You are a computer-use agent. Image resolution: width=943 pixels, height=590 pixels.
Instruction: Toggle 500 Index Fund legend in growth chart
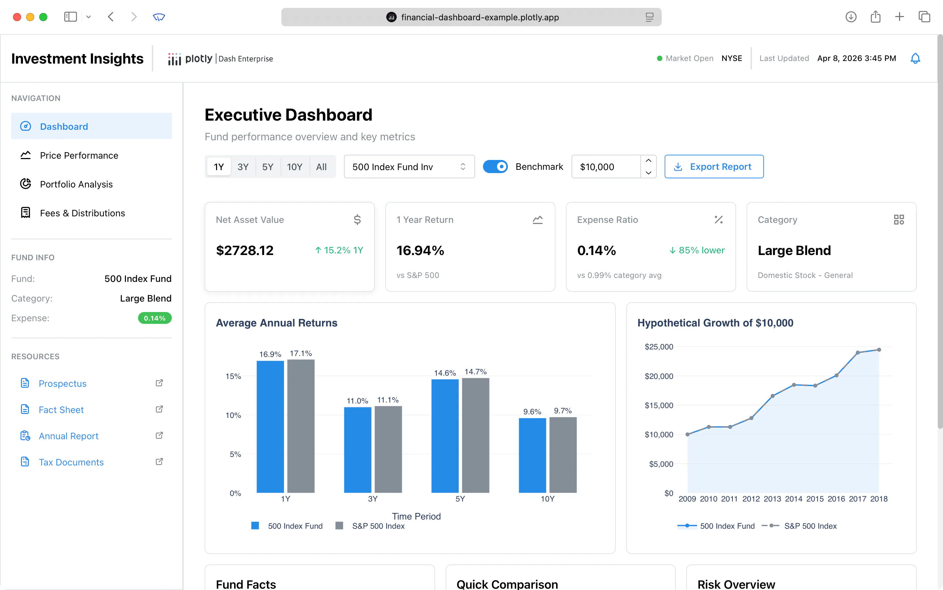pos(716,526)
